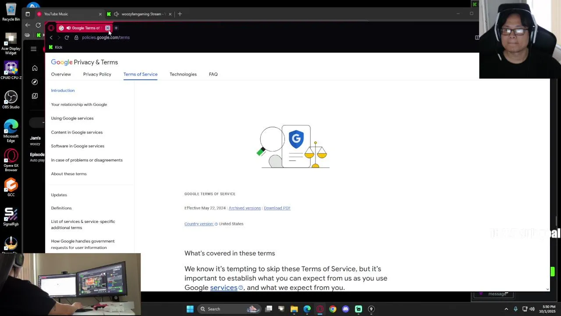Open CPUID CPU-Z desktop shortcut
561x316 pixels.
pos(11,71)
